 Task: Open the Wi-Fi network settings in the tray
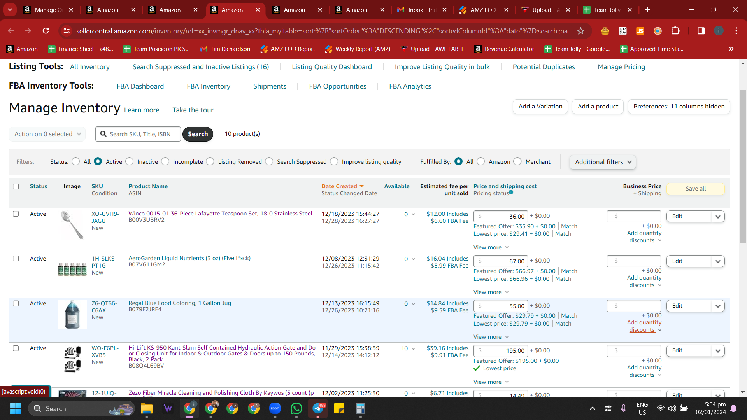point(660,408)
